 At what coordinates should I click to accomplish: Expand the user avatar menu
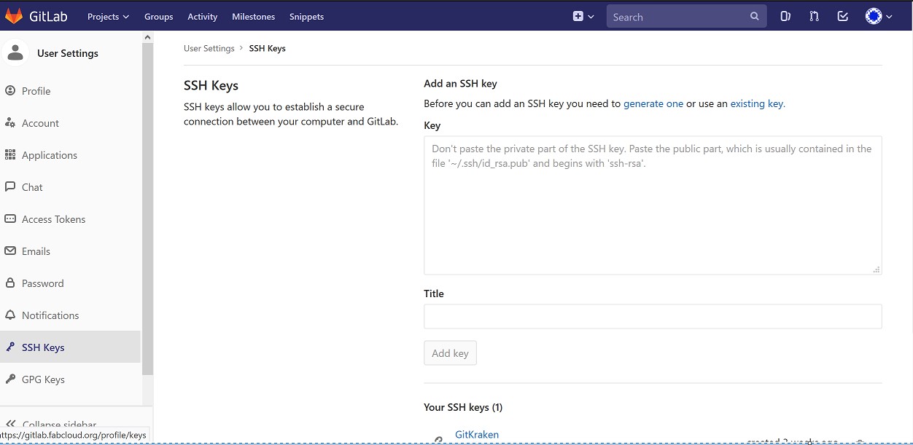879,16
